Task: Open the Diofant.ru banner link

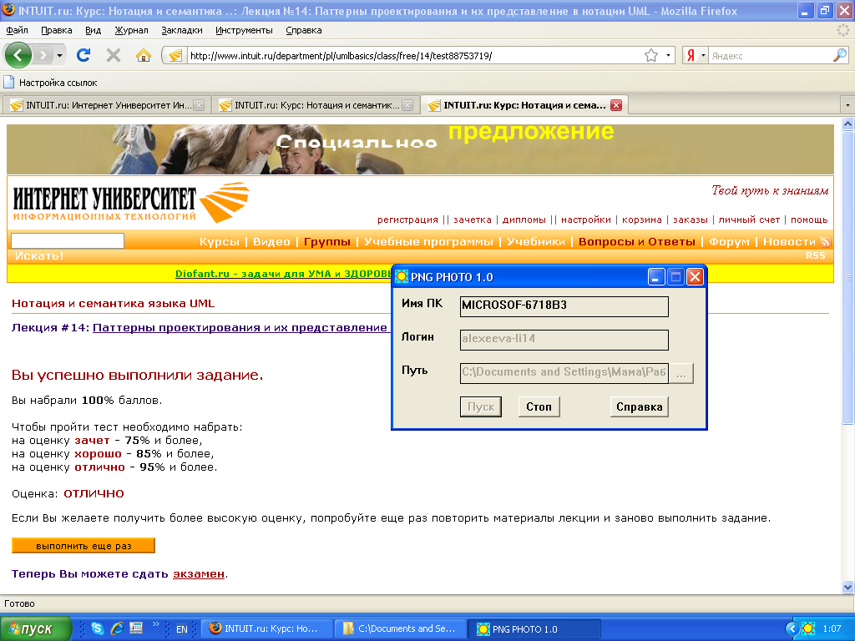Action: coord(283,274)
